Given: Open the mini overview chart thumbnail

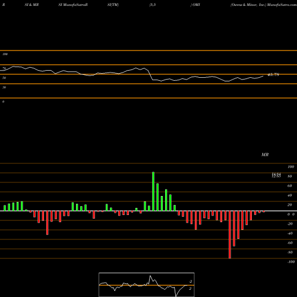Looking at the screenshot, I should pos(147,285).
